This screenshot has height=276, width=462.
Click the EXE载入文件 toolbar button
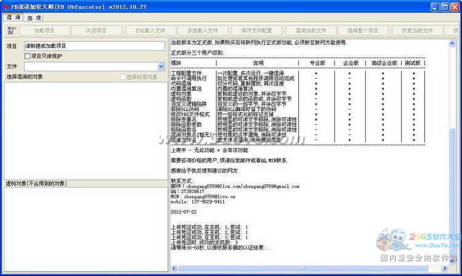coord(150,30)
